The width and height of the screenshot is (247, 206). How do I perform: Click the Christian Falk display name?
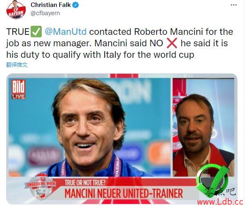[51, 5]
